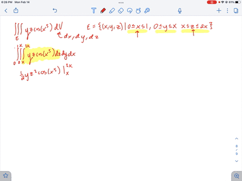Select the Eraser tool

(x=120, y=11)
